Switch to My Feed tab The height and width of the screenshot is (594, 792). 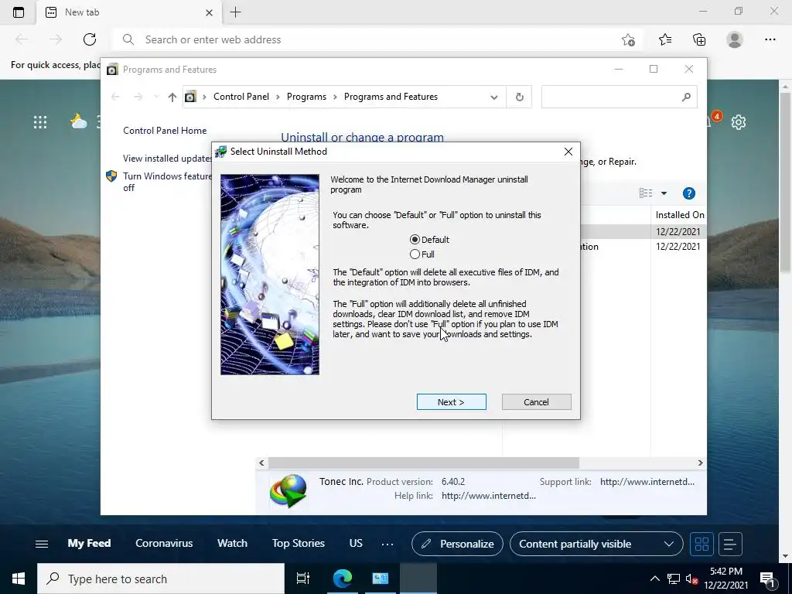[x=90, y=543]
